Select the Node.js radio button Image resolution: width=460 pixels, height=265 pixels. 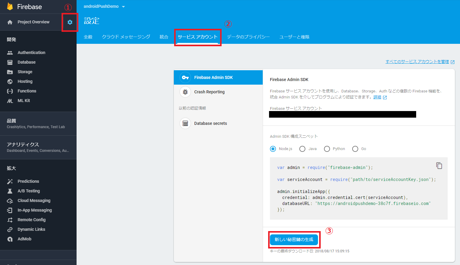tap(273, 149)
